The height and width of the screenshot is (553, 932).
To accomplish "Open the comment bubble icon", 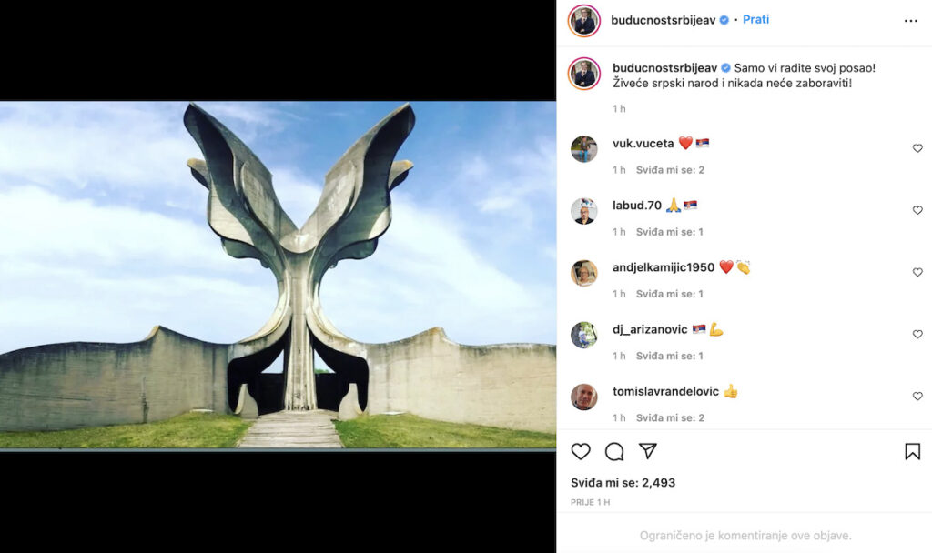I will 614,451.
